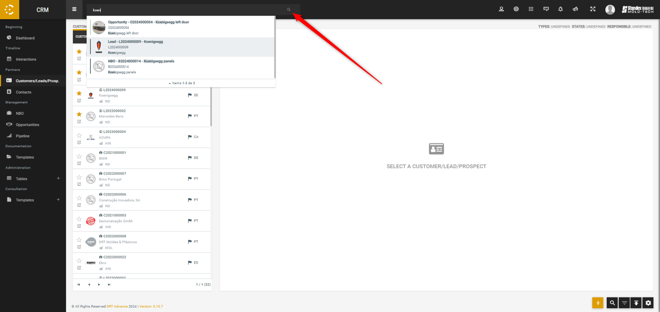Open Pipeline in the sidebar

pyautogui.click(x=22, y=136)
